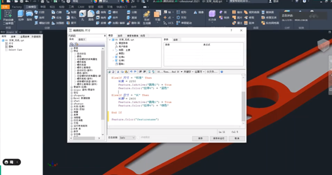Select the Emboss (凸雕) tool
332x175 pixels.
[x=57, y=12]
